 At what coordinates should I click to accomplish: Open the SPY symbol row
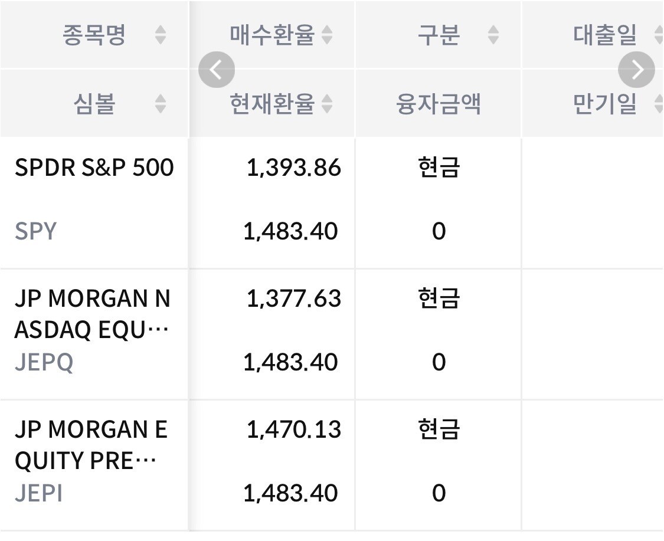[35, 231]
